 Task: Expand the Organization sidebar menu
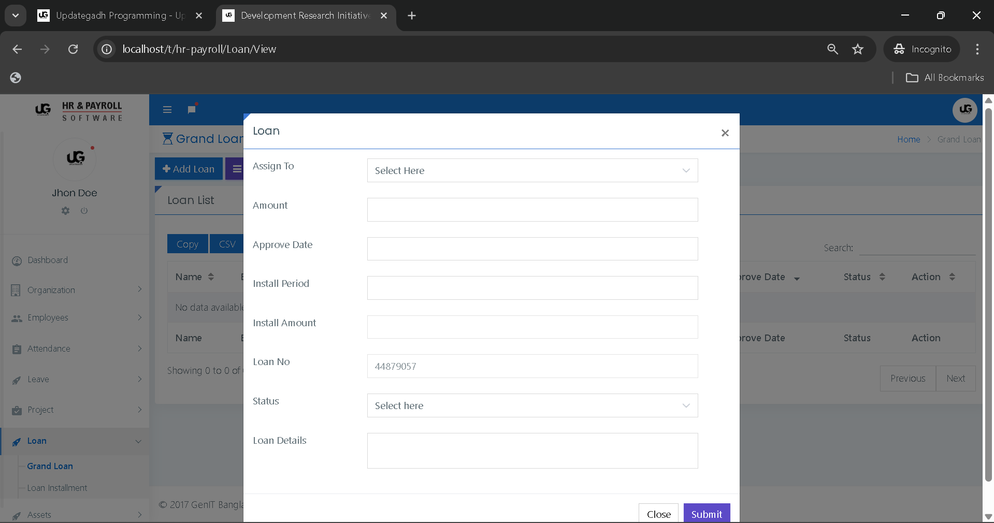(76, 290)
